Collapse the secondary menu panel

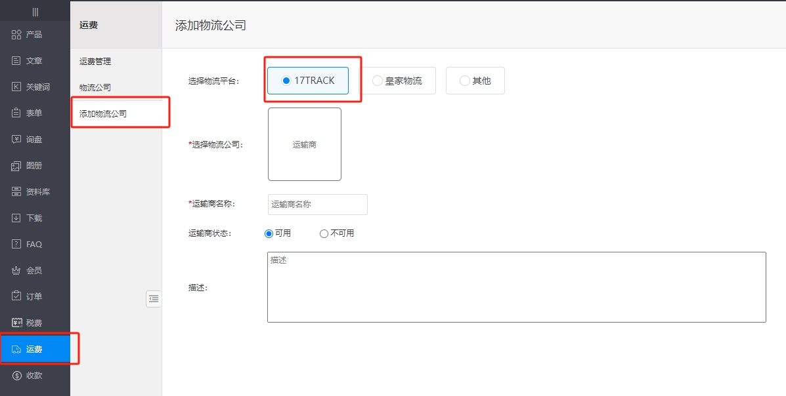click(x=154, y=299)
